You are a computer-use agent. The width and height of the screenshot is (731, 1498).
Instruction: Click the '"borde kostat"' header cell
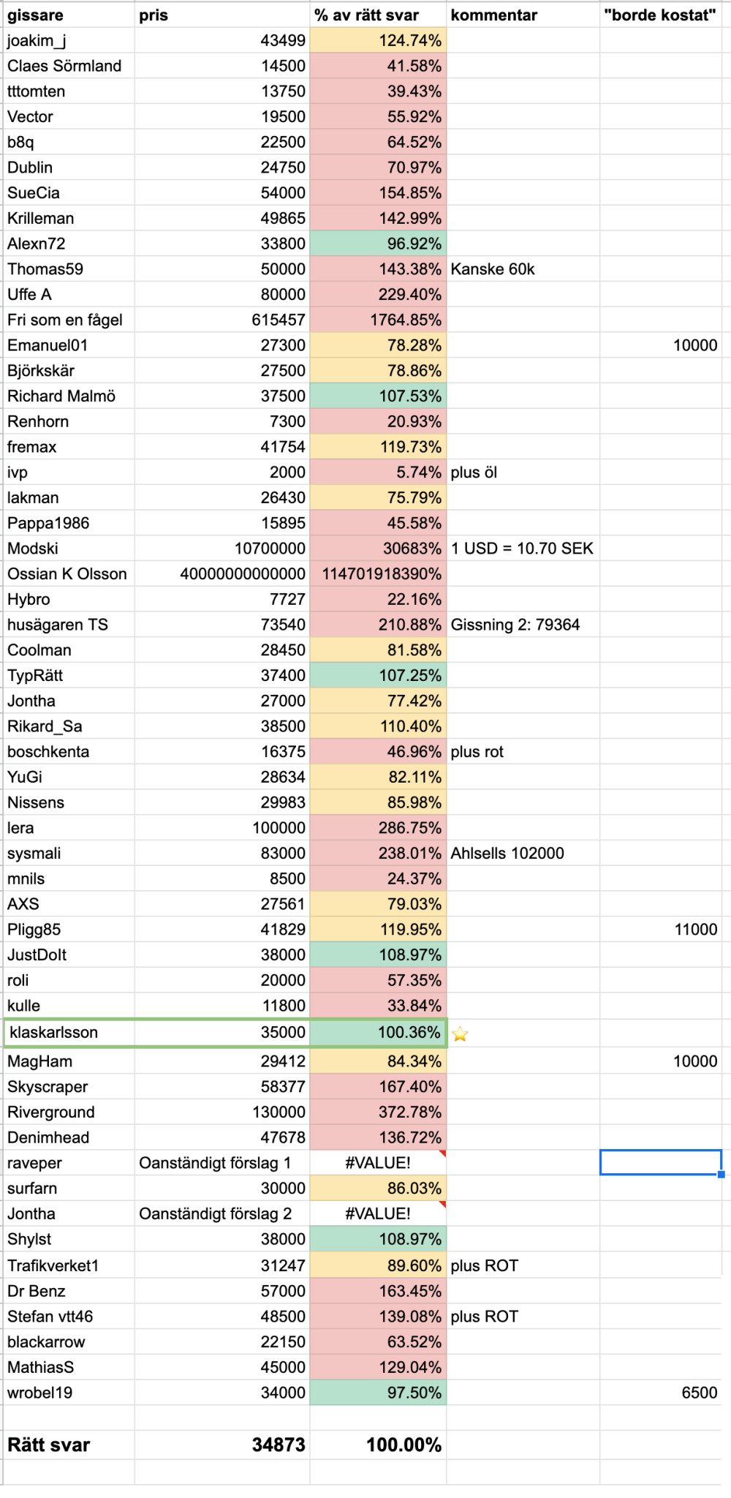coord(661,15)
